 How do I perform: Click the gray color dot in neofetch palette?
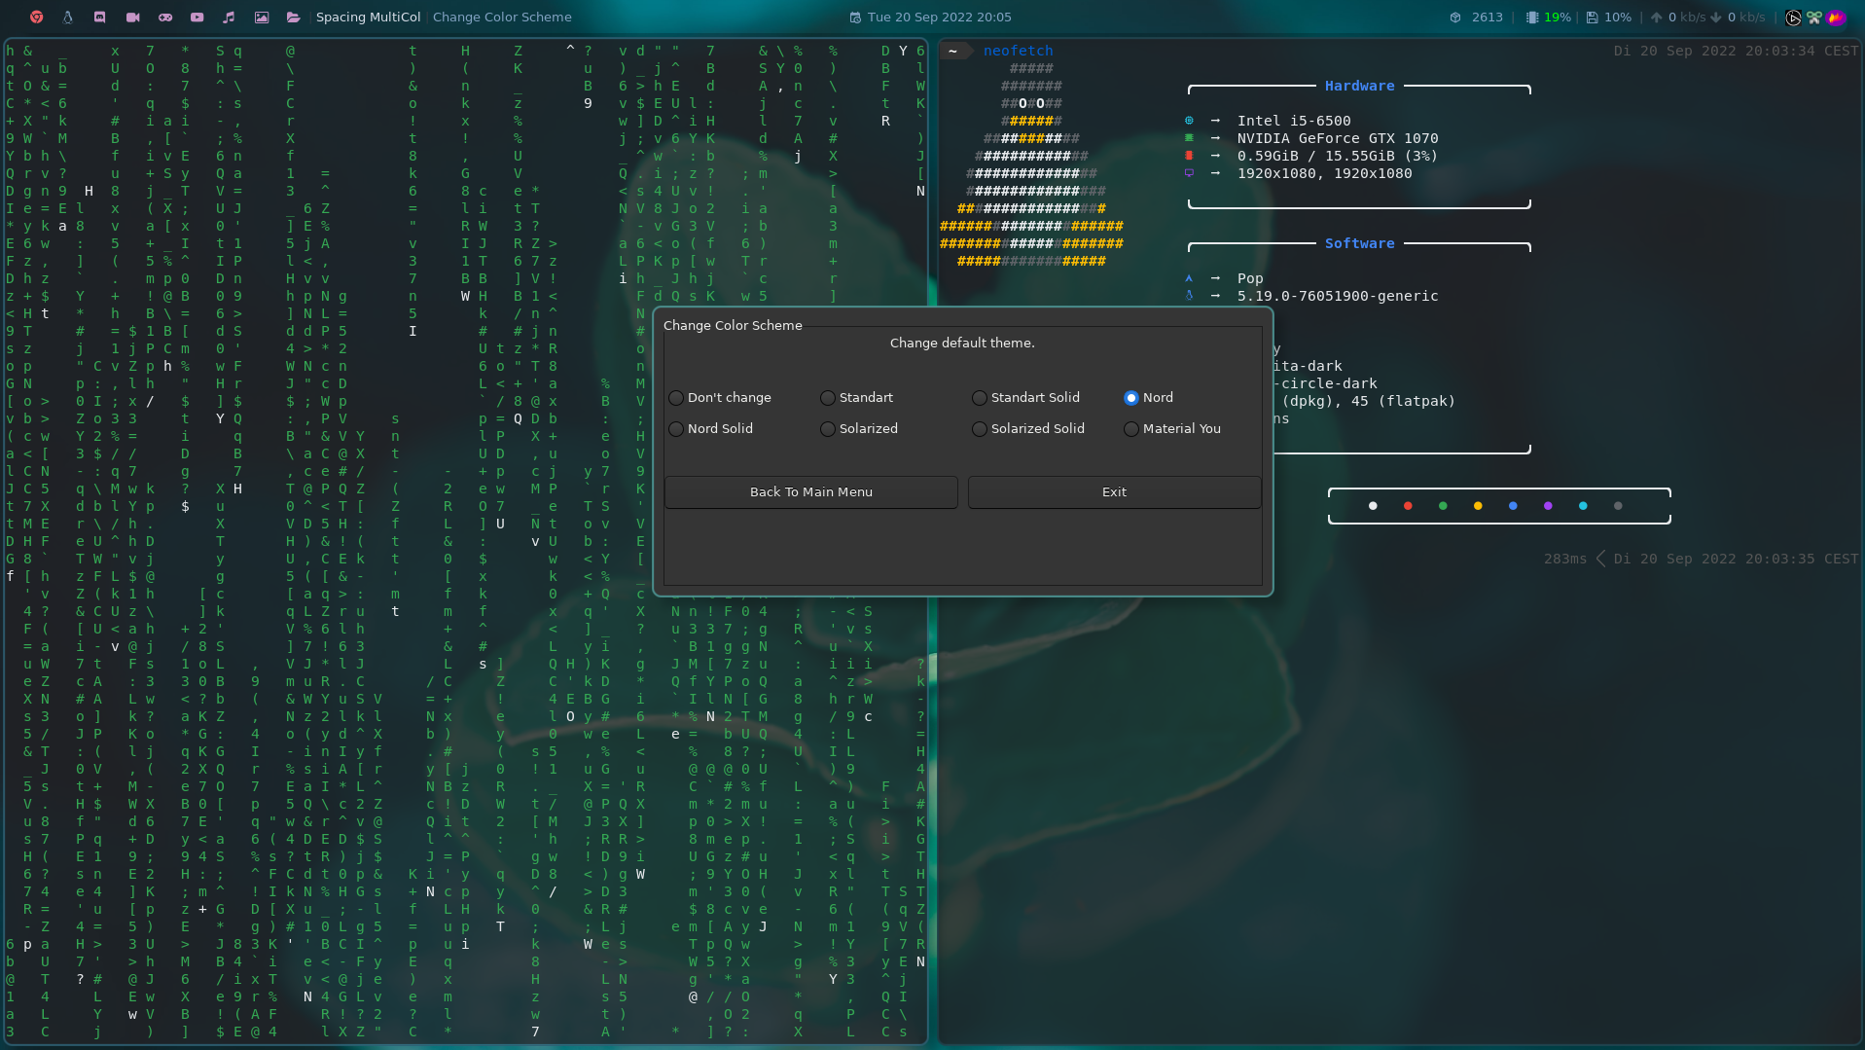click(1618, 506)
